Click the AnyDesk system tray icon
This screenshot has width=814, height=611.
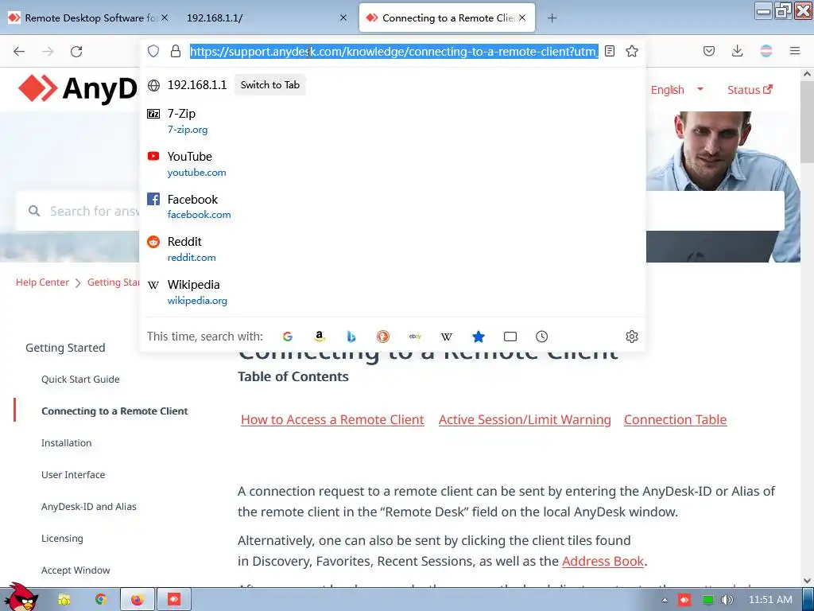click(684, 600)
